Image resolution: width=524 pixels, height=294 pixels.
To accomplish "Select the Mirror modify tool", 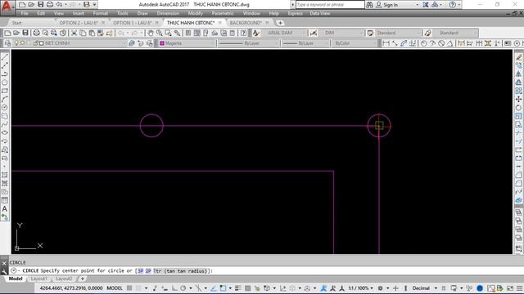I will pos(518,74).
